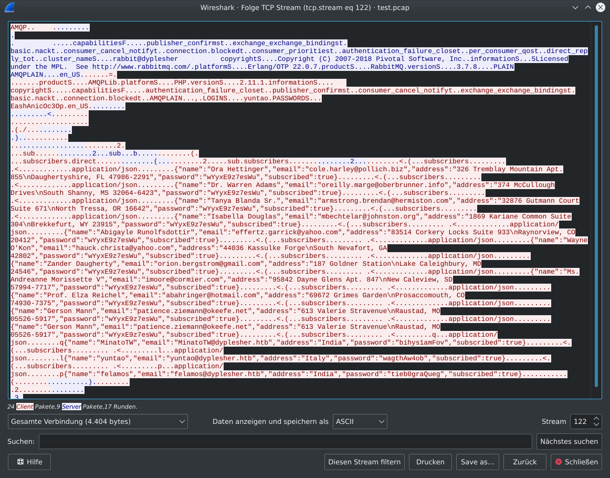610x478 pixels.
Task: Click the email 'hauck.christa@yahoo.com'
Action: [x=123, y=248]
